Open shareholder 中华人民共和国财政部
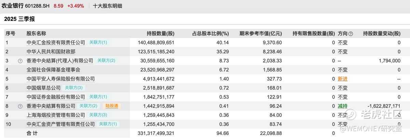Screen dimensions: 410x138 pos(51,52)
